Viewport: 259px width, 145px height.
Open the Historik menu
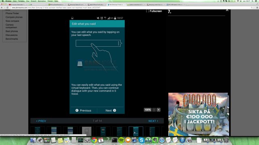pos(34,1)
